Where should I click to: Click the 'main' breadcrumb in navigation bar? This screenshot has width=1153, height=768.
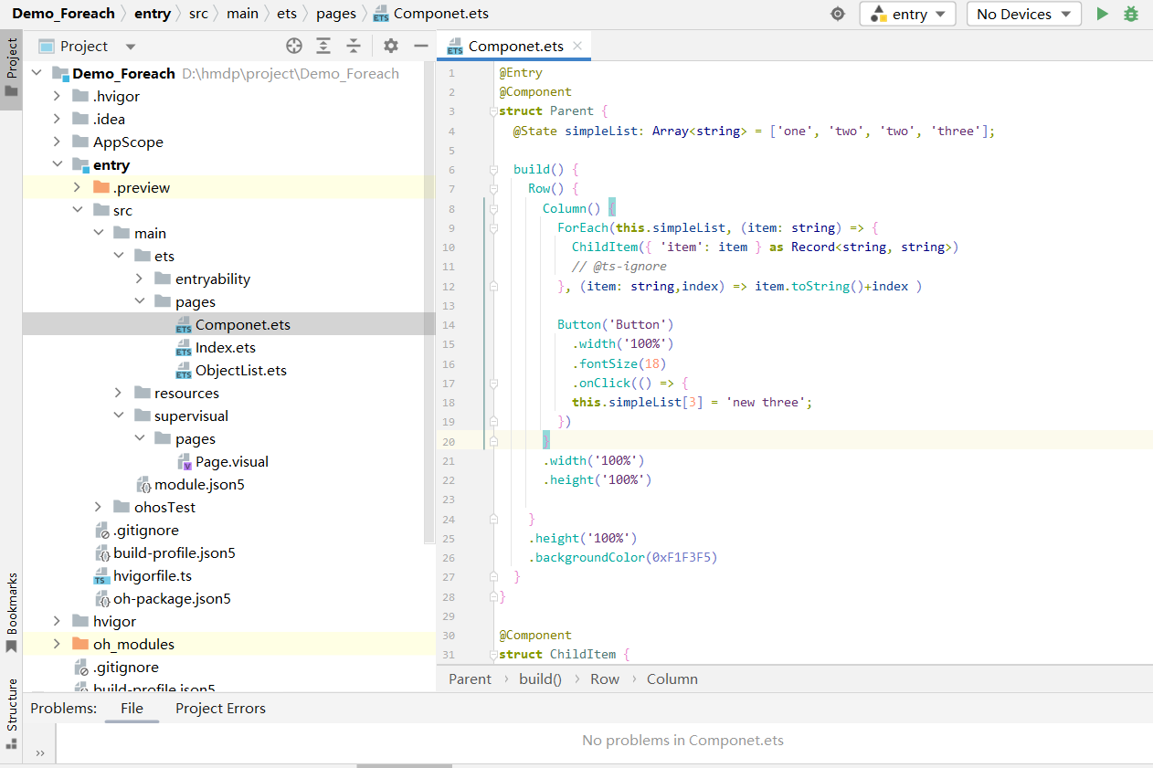tap(242, 14)
